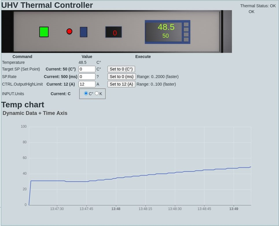Click the Set to 12 (A) button

pos(121,84)
